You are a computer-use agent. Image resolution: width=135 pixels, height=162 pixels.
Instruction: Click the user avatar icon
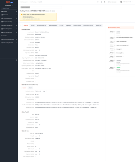tap(121, 2)
